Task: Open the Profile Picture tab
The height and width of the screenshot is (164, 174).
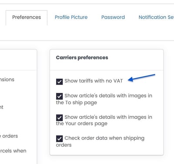Action: tap(71, 17)
